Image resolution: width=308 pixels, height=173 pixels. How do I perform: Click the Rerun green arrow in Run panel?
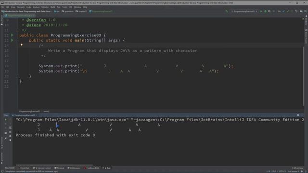pyautogui.click(x=5, y=120)
